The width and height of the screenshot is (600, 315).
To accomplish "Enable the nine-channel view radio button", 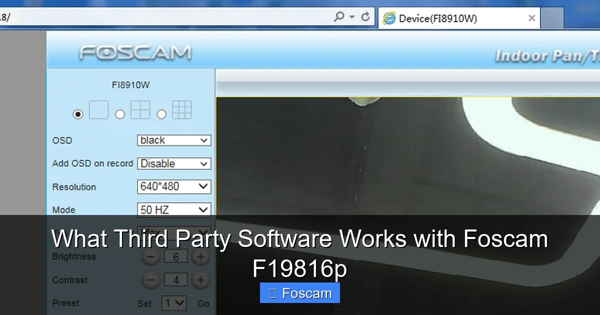I will (161, 114).
